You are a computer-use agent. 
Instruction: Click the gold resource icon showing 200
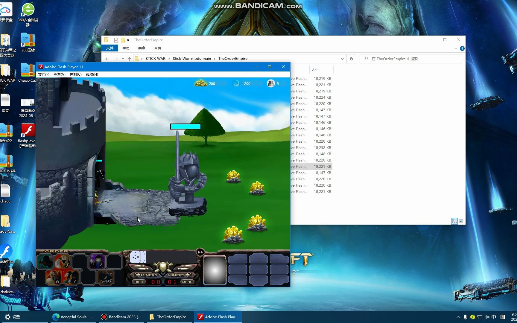click(x=201, y=83)
